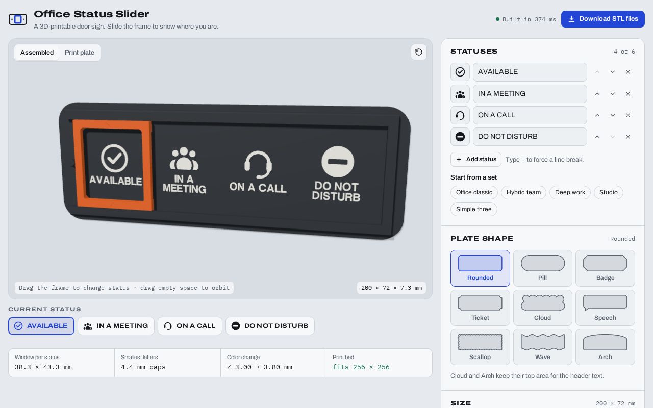
Task: Select the Wave plate shape
Action: [543, 347]
